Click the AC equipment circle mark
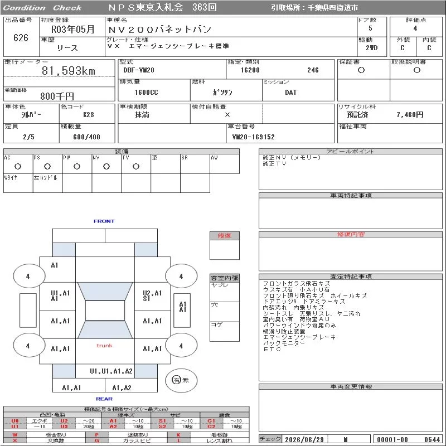The width and height of the screenshot is (446, 446). pos(18,166)
